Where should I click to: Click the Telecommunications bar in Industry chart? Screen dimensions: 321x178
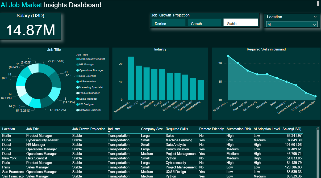pyautogui.click(x=131, y=78)
